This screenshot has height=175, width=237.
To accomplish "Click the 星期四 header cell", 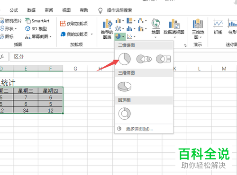I will point(51,91).
